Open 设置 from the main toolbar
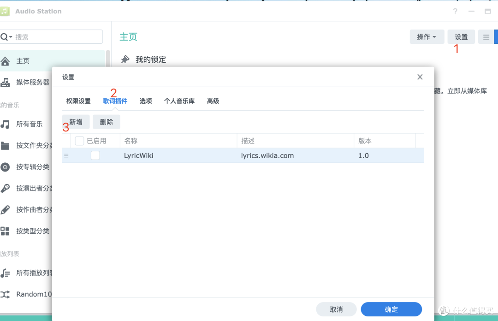The width and height of the screenshot is (498, 321). [461, 37]
